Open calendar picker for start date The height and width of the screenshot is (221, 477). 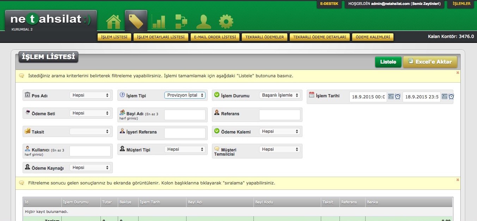click(x=391, y=97)
